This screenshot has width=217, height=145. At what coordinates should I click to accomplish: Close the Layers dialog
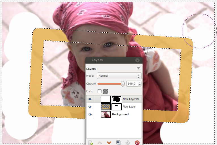(137, 60)
